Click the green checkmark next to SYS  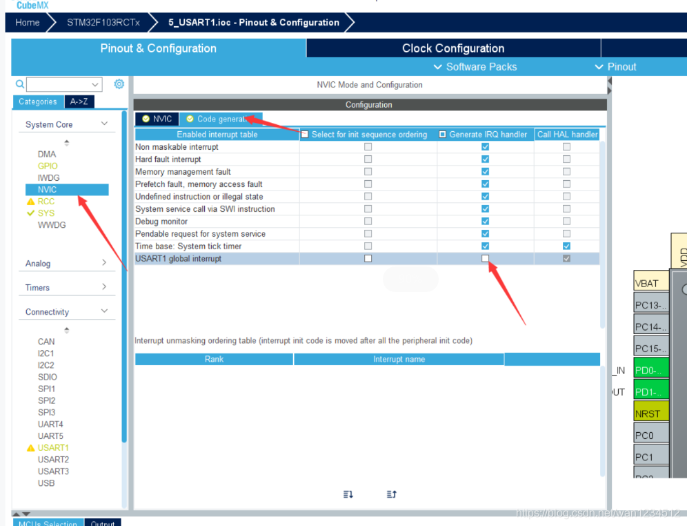(x=30, y=213)
